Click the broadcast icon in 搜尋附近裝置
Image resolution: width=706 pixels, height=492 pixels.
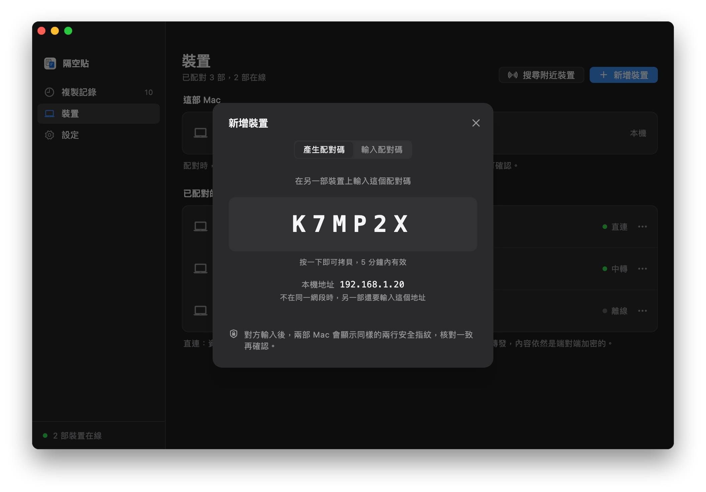click(513, 75)
